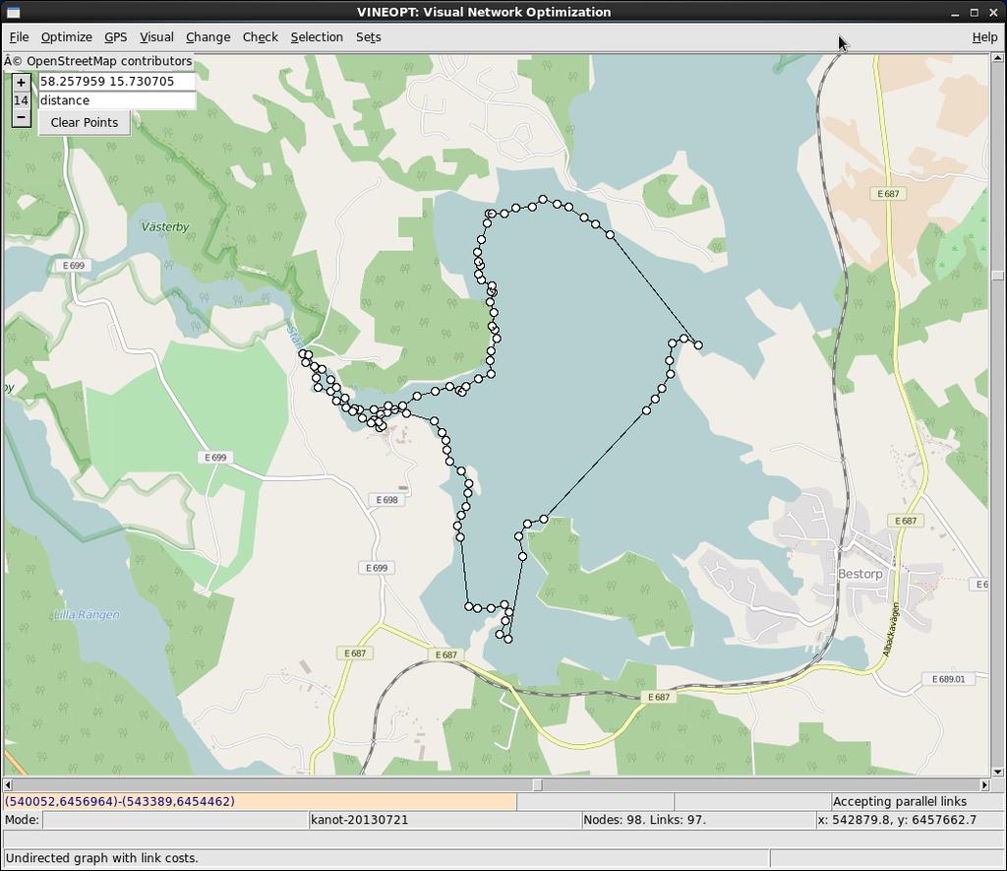Screen dimensions: 1007x871
Task: Click the horizontal scrollbar thumb
Action: [x=538, y=784]
